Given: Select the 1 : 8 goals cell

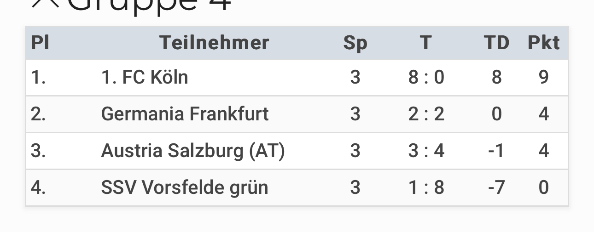Looking at the screenshot, I should pos(426,187).
